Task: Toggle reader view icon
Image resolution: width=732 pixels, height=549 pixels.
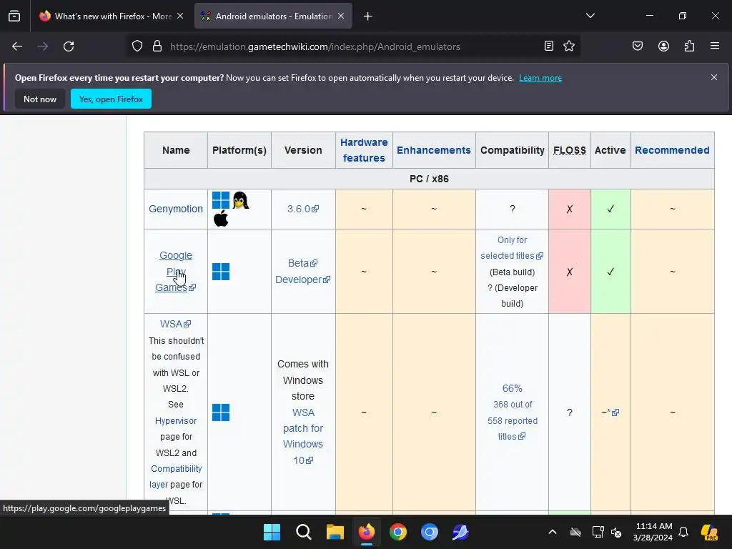Action: coord(549,46)
